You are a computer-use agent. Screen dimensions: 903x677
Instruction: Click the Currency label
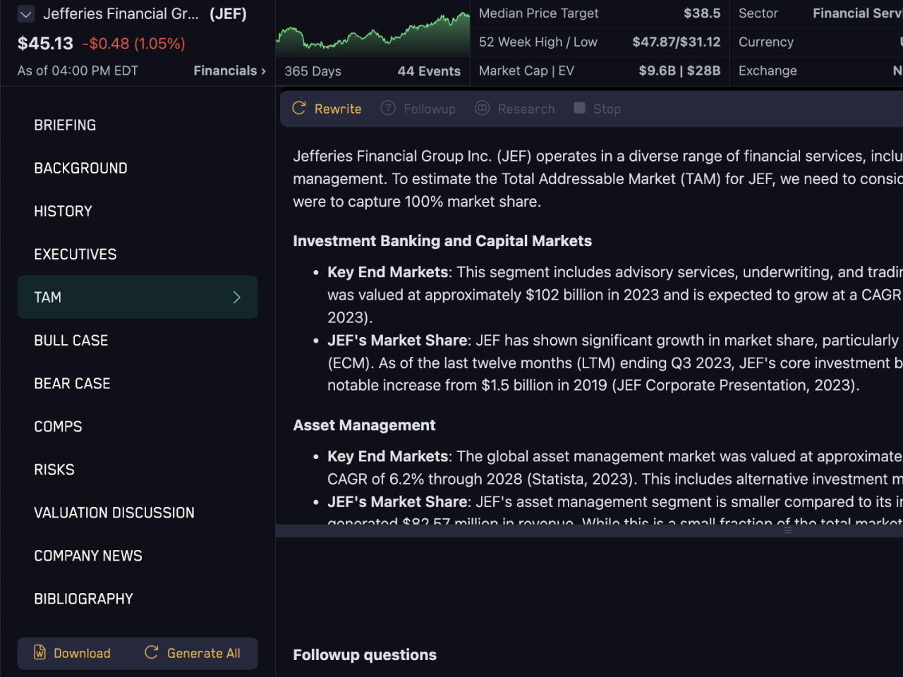point(766,42)
